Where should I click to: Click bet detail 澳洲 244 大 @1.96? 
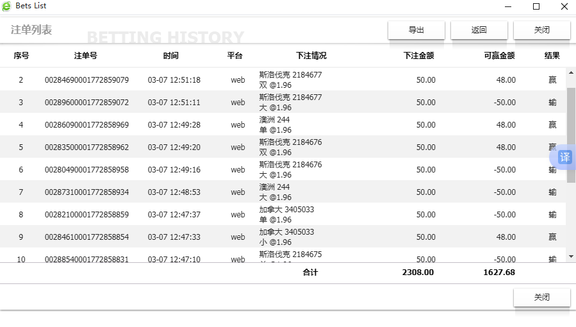(275, 192)
